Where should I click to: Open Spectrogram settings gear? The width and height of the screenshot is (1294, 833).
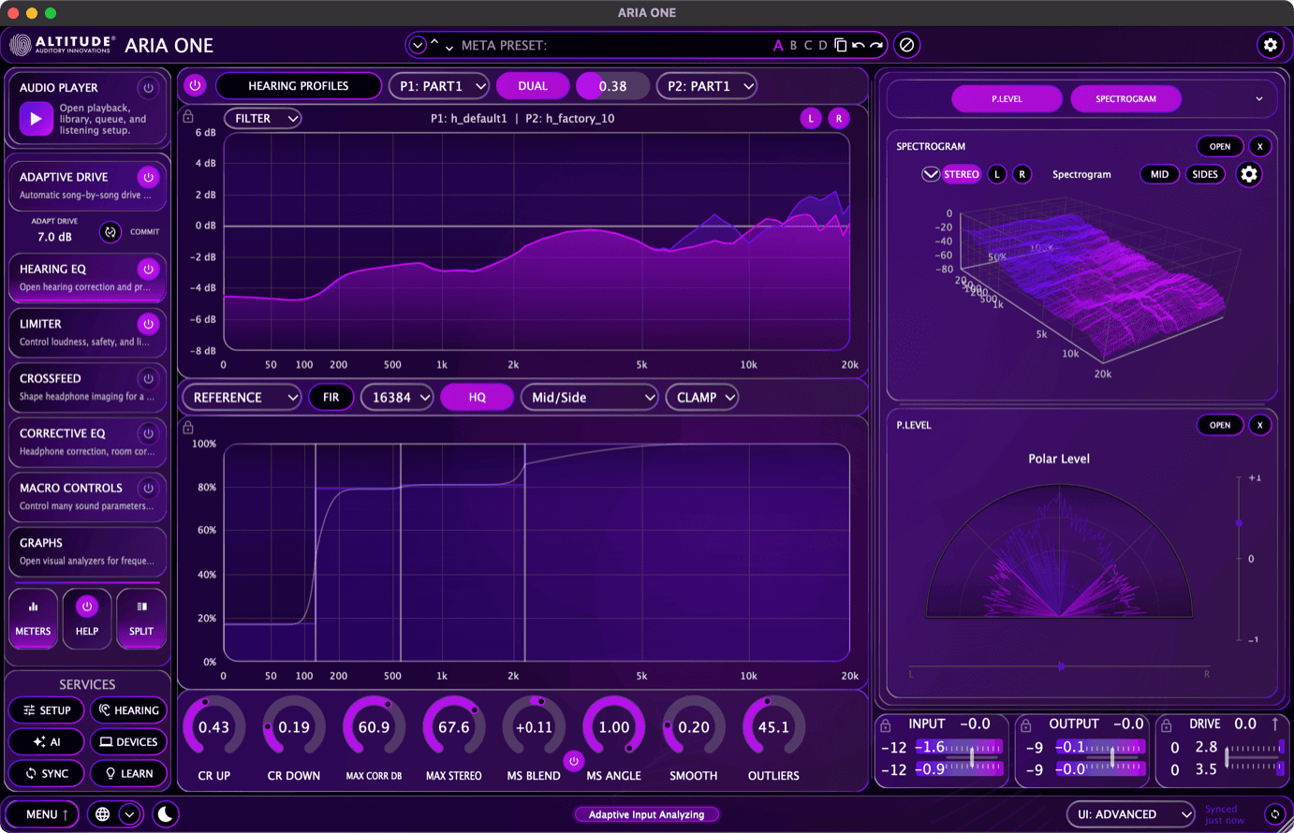1249,174
